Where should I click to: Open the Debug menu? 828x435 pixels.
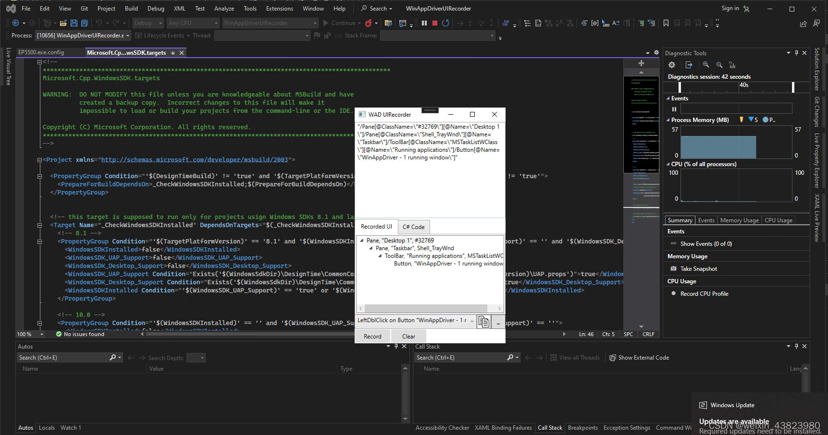click(156, 8)
